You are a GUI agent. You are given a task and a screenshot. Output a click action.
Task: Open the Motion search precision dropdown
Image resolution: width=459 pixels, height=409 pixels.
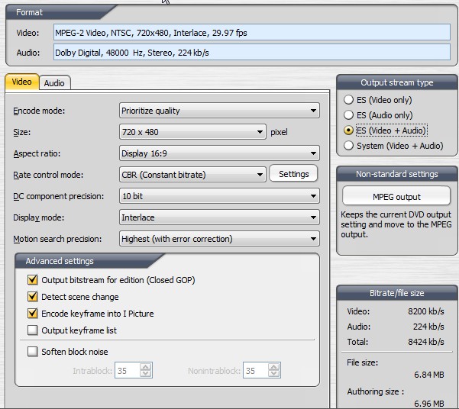(219, 239)
